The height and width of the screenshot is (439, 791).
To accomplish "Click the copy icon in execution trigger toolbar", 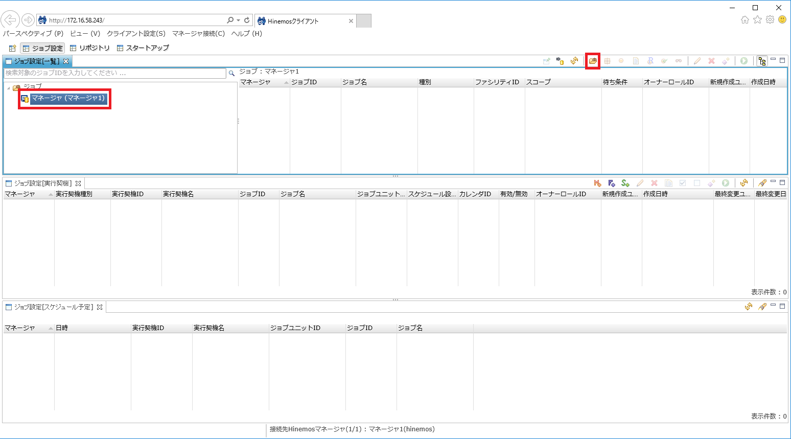I will (x=668, y=183).
